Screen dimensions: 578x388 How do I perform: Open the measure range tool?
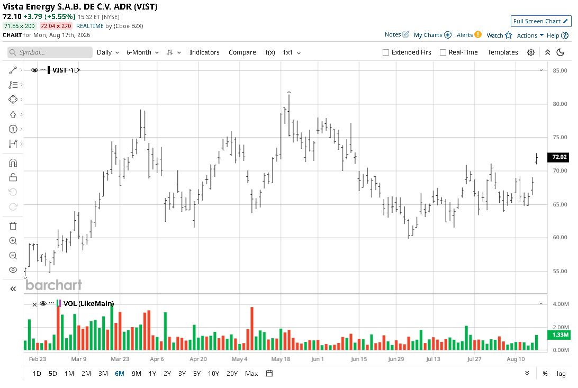coord(13,143)
